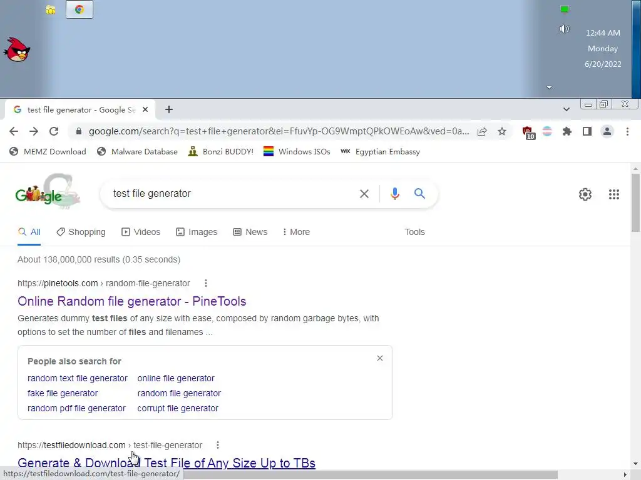Search for random file generator
This screenshot has height=480, width=641.
point(179,393)
